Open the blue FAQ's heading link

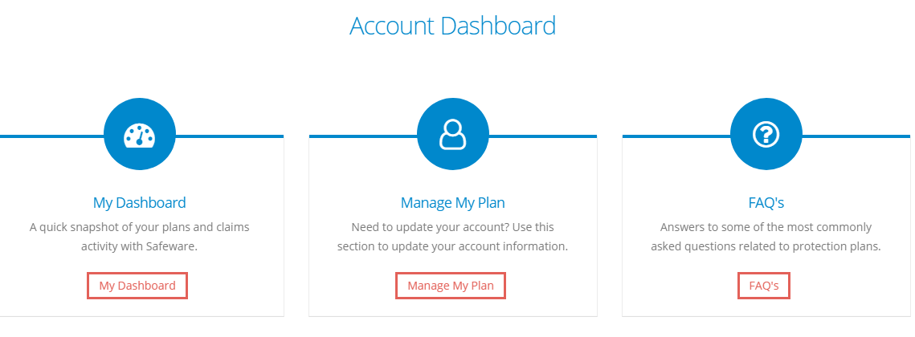click(x=766, y=203)
